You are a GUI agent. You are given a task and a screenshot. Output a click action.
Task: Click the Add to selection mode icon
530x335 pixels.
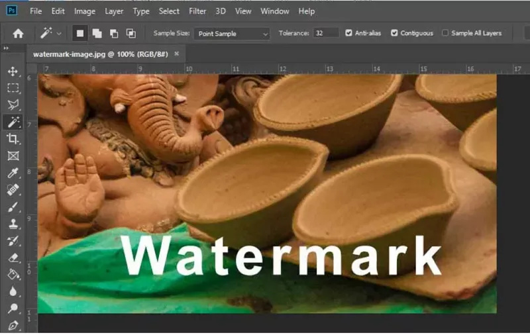[97, 33]
